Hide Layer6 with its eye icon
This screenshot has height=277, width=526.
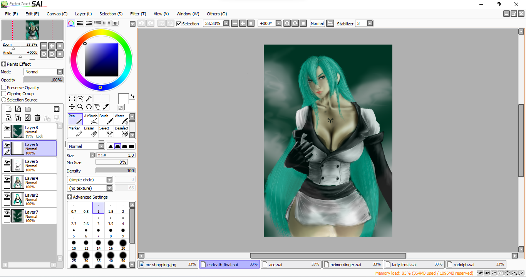pos(7,145)
